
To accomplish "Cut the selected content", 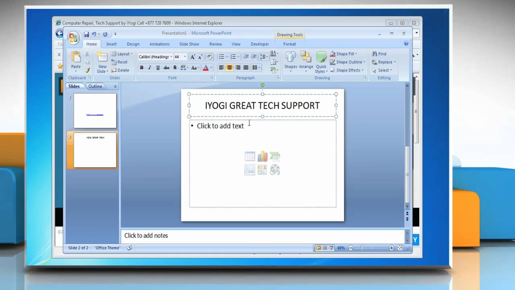I will (87, 54).
